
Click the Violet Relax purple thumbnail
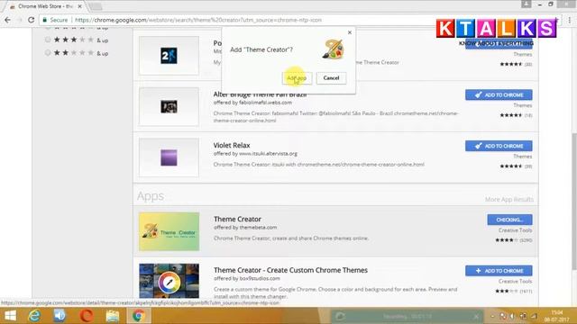point(169,157)
